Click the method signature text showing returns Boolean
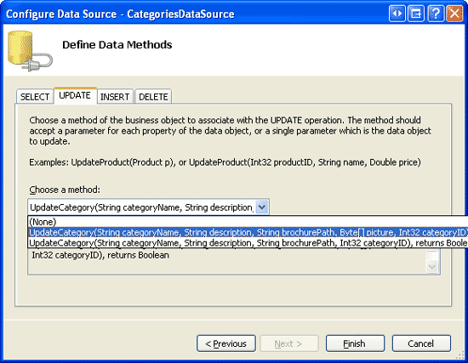468x363 pixels. click(x=100, y=255)
